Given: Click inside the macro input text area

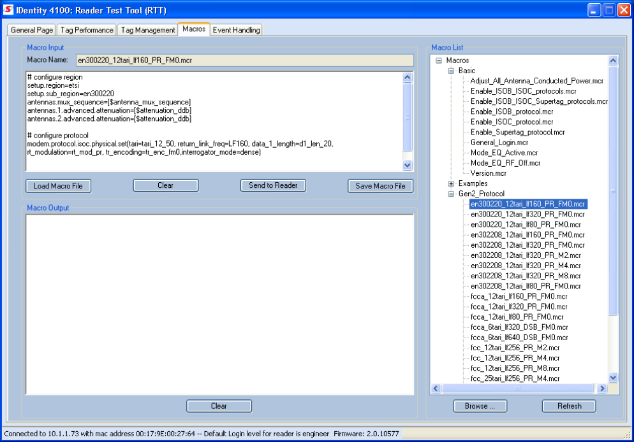Looking at the screenshot, I should (214, 122).
